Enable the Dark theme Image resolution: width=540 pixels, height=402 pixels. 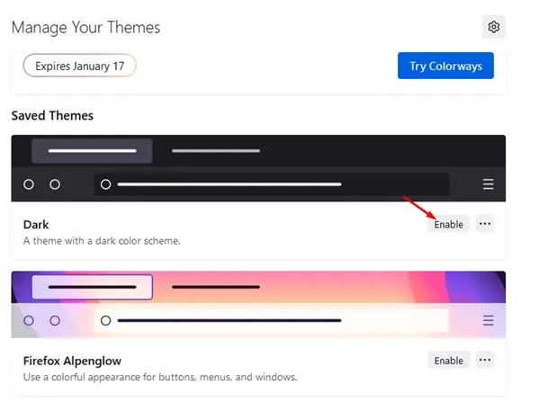point(448,224)
